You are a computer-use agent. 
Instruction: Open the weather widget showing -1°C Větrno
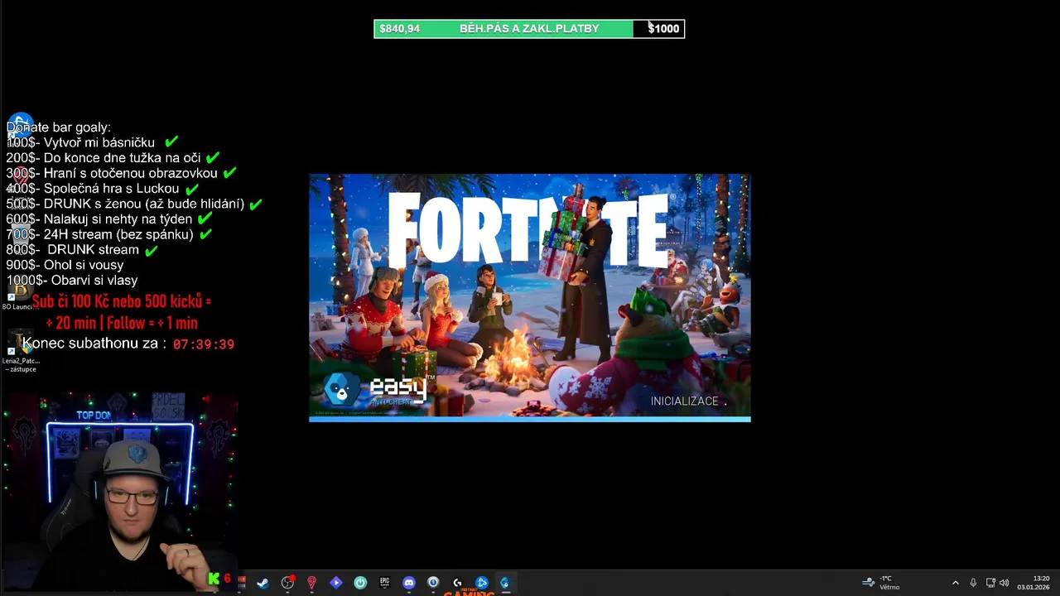[x=881, y=583]
